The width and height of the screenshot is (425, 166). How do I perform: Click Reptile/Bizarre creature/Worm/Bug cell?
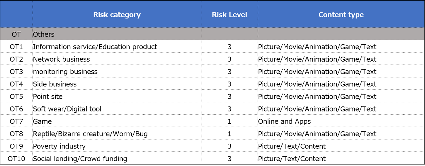point(90,134)
